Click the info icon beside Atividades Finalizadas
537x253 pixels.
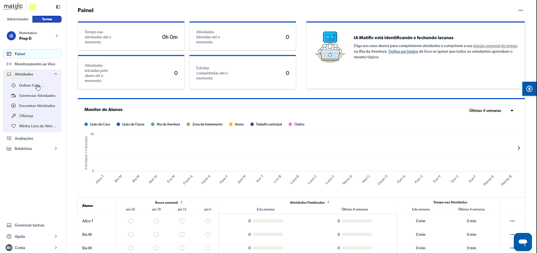pyautogui.click(x=328, y=202)
